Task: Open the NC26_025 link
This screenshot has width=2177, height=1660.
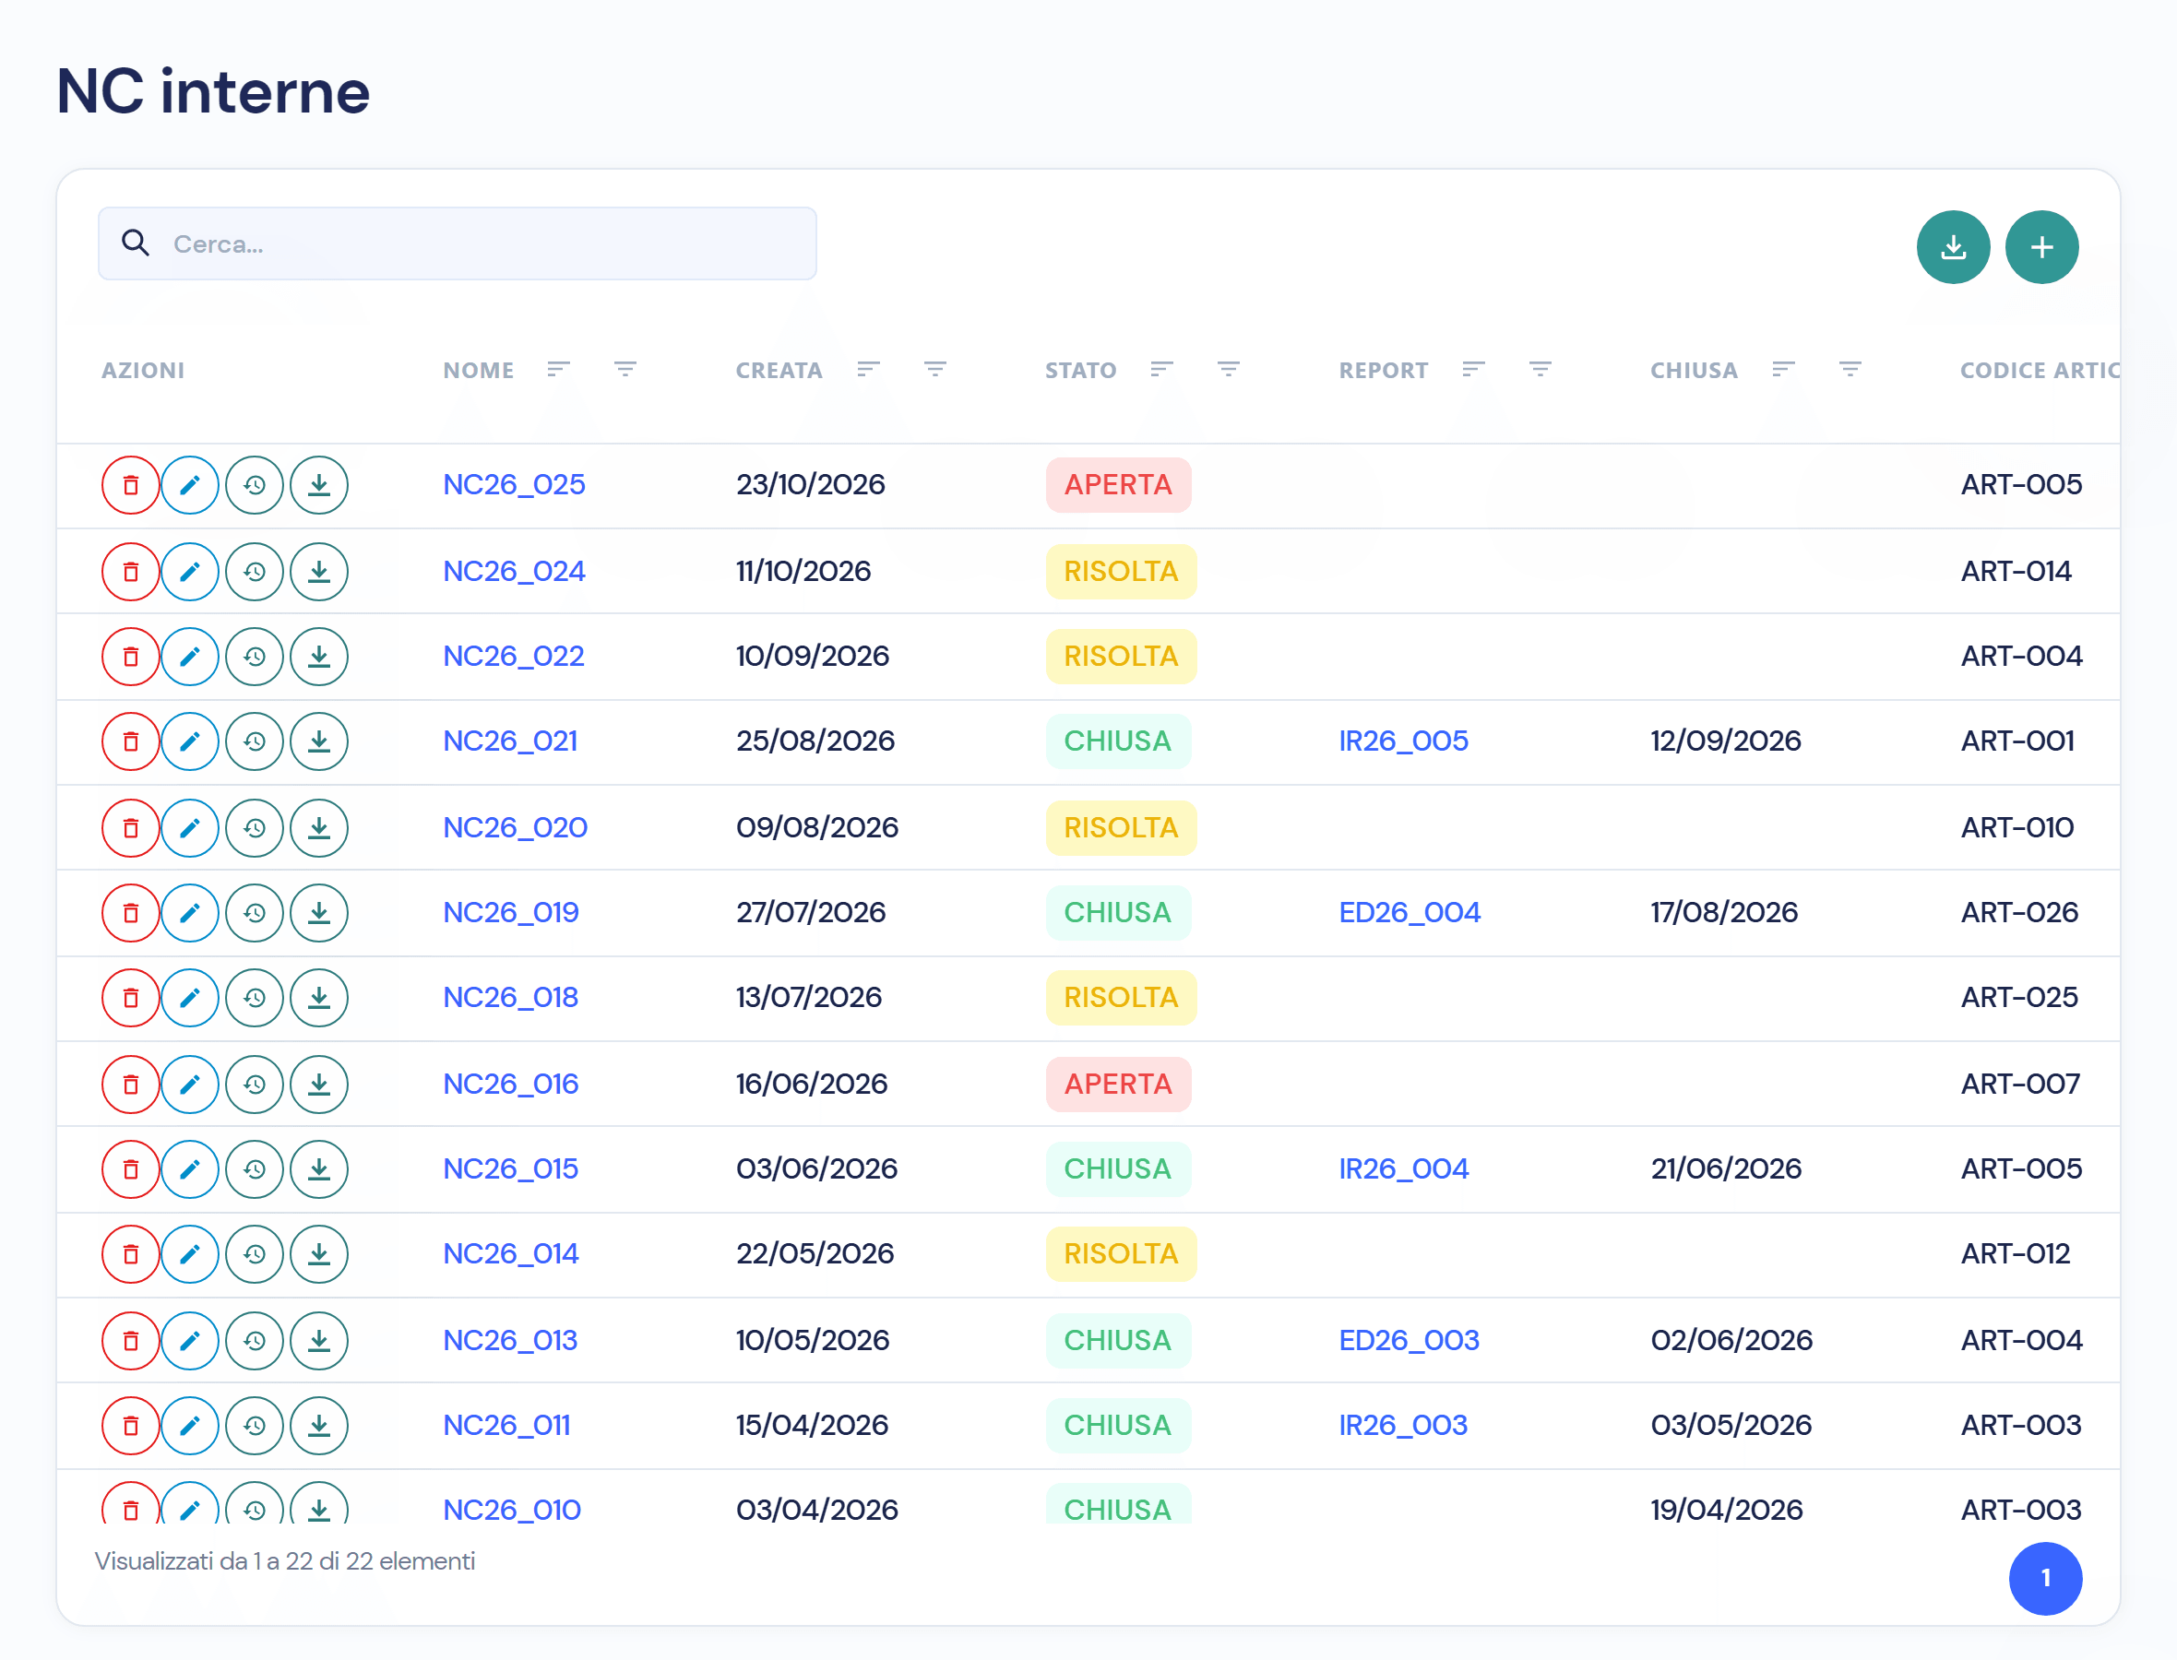Action: pyautogui.click(x=514, y=485)
